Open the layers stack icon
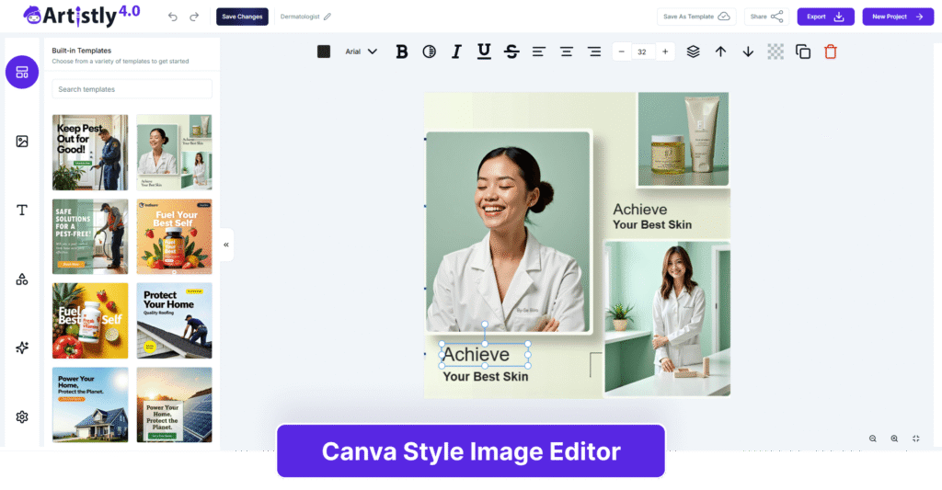942x490 pixels. point(693,51)
